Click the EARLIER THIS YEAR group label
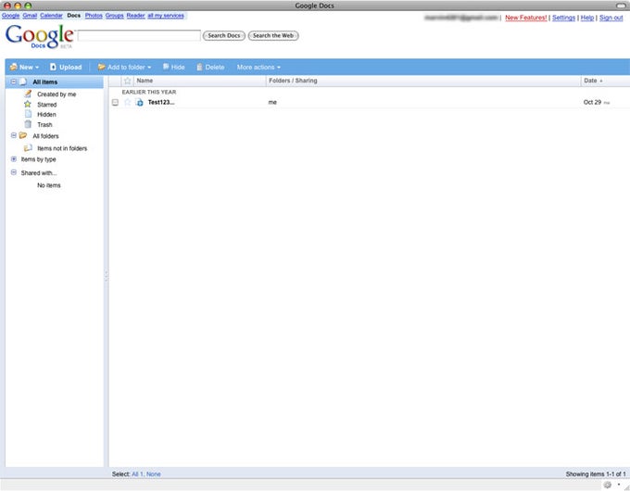Screen dimensions: 630x491 point(149,92)
